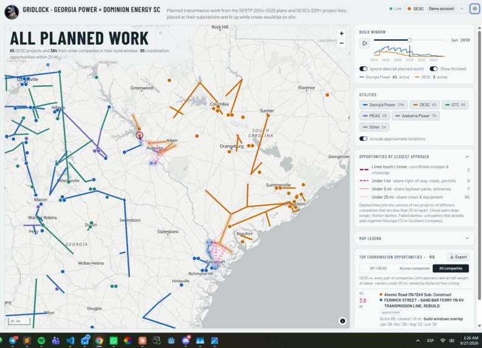Click the Live status indicator
This screenshot has width=482, height=348.
395,9
